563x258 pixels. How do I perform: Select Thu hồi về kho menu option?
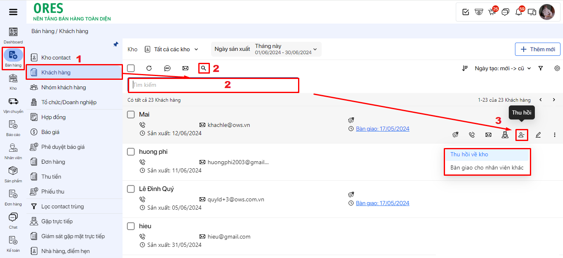(469, 155)
